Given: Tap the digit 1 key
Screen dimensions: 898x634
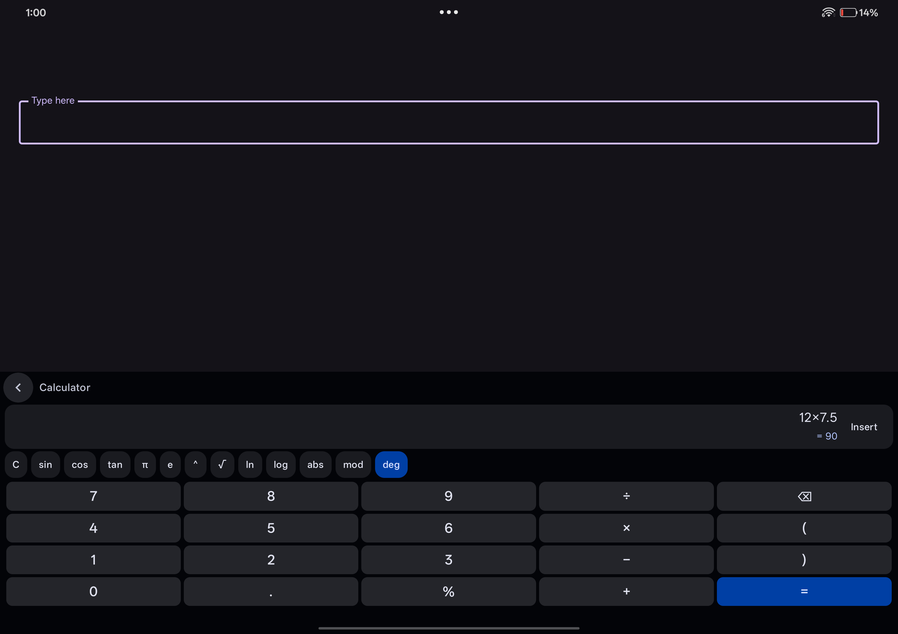Looking at the screenshot, I should click(x=93, y=560).
